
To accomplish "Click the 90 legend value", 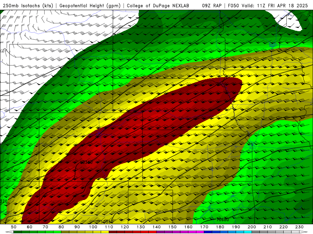I will [x=77, y=227].
